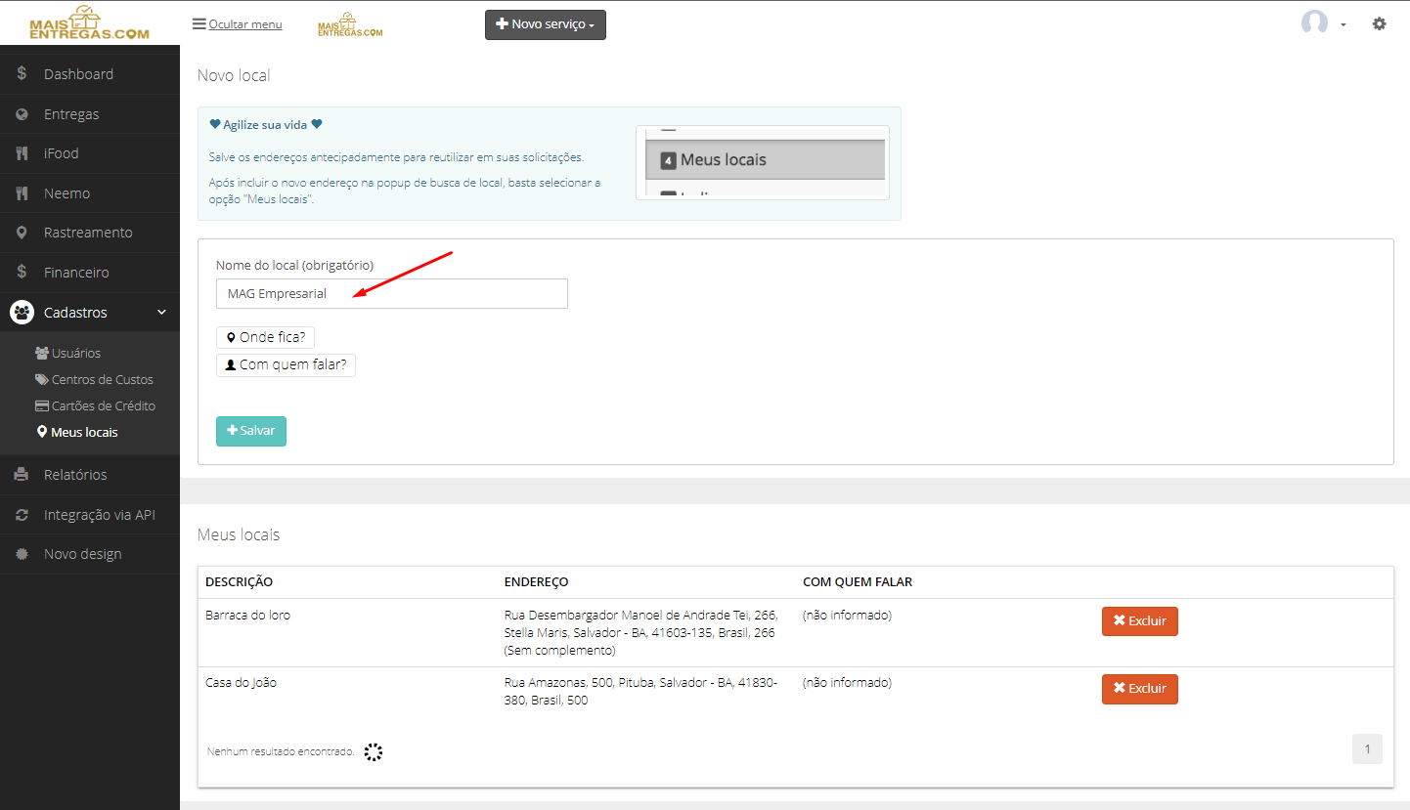Click the COM QUEM FALAR column header
The image size is (1410, 810).
click(858, 582)
